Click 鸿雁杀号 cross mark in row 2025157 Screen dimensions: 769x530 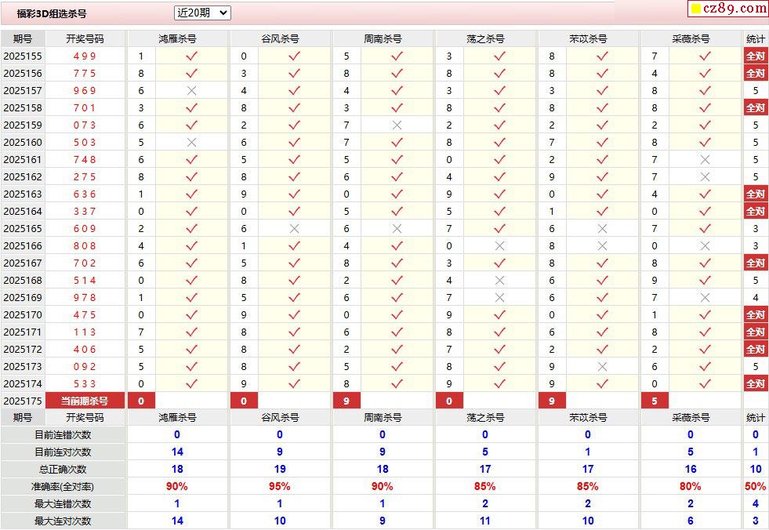(x=192, y=90)
